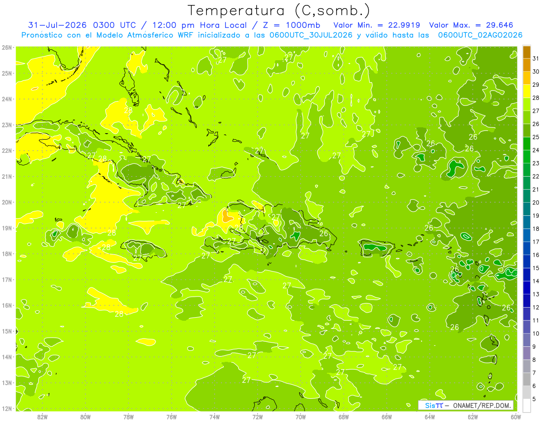548x423 pixels.
Task: Click the longitude axis label '80W'
Action: [x=85, y=417]
